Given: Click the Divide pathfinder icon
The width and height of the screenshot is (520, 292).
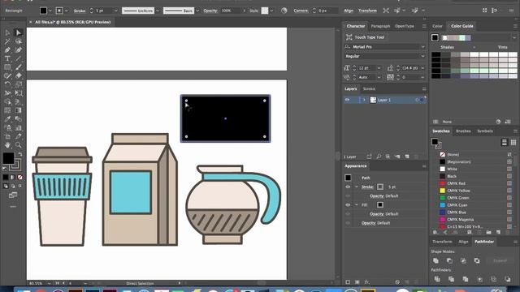Looking at the screenshot, I should click(x=437, y=279).
